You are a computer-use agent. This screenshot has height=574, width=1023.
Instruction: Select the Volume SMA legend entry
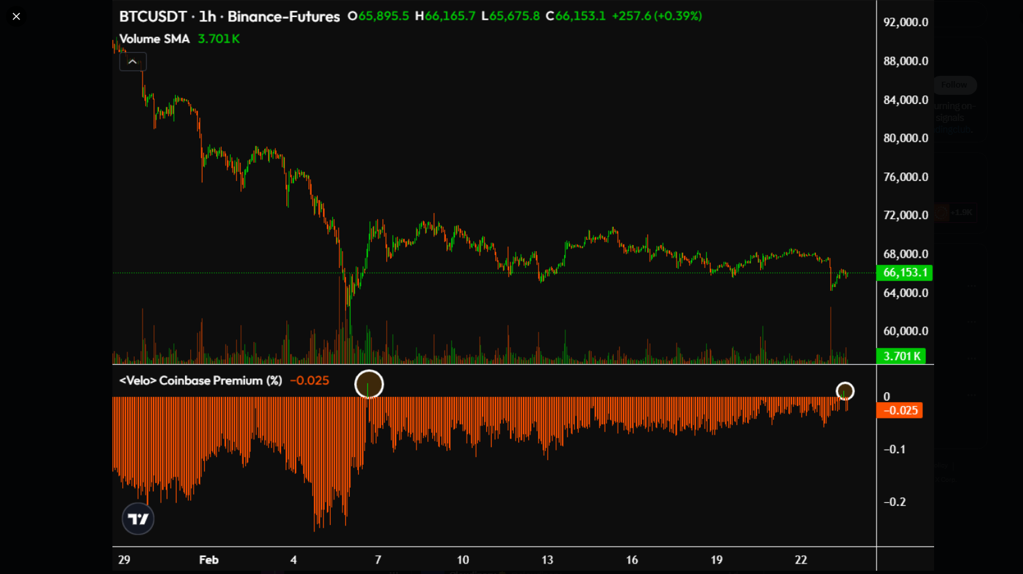(x=154, y=39)
